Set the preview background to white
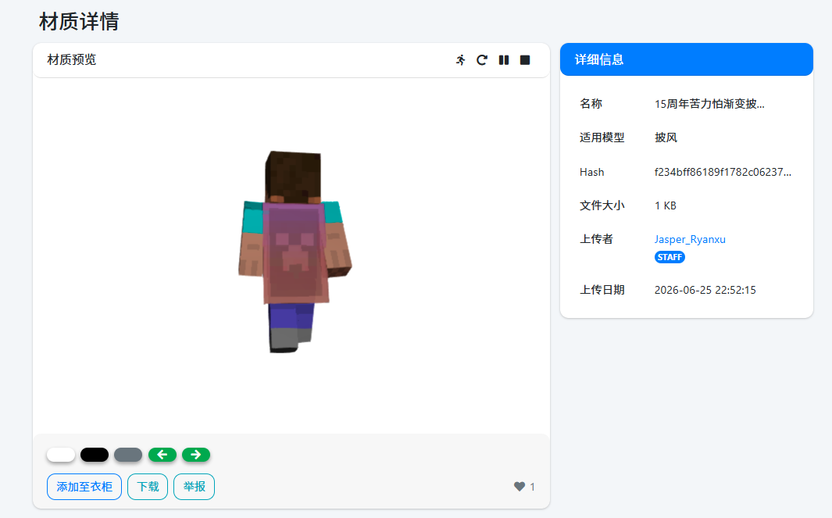Viewport: 832px width, 518px height. coord(61,455)
